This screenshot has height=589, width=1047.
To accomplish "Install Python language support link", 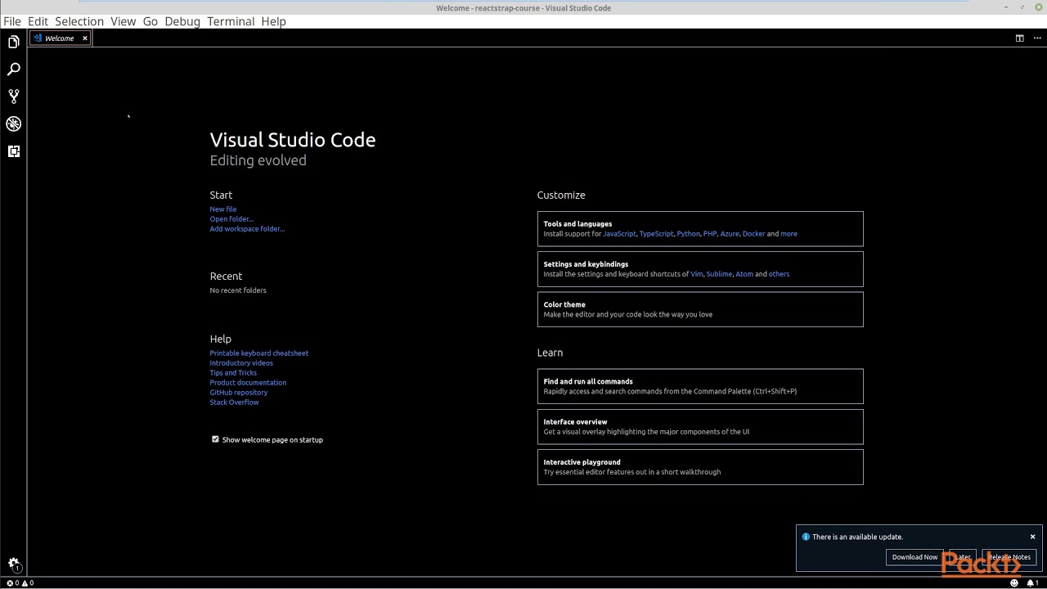I will click(x=688, y=234).
